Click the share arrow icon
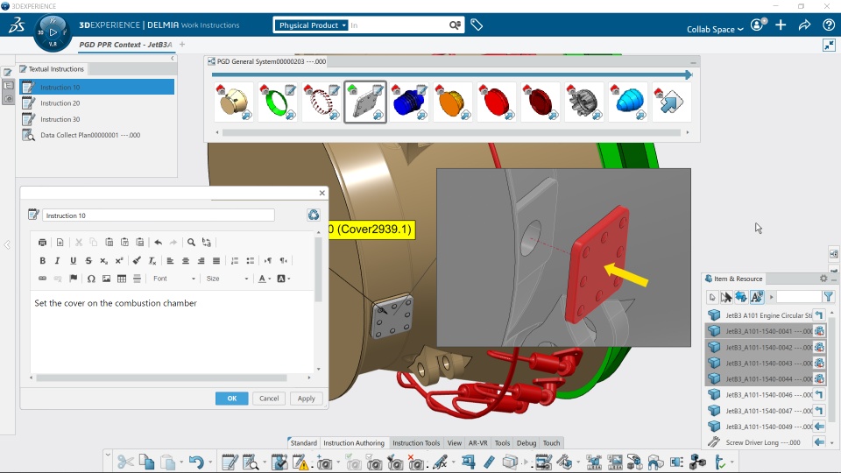 tap(804, 25)
